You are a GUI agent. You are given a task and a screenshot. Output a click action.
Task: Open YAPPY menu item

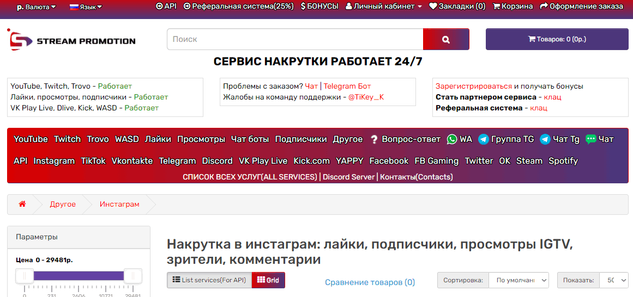point(349,161)
